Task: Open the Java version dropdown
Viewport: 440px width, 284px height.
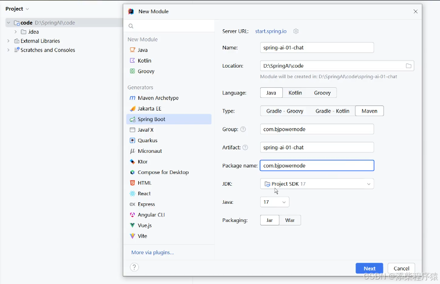Action: [x=274, y=202]
